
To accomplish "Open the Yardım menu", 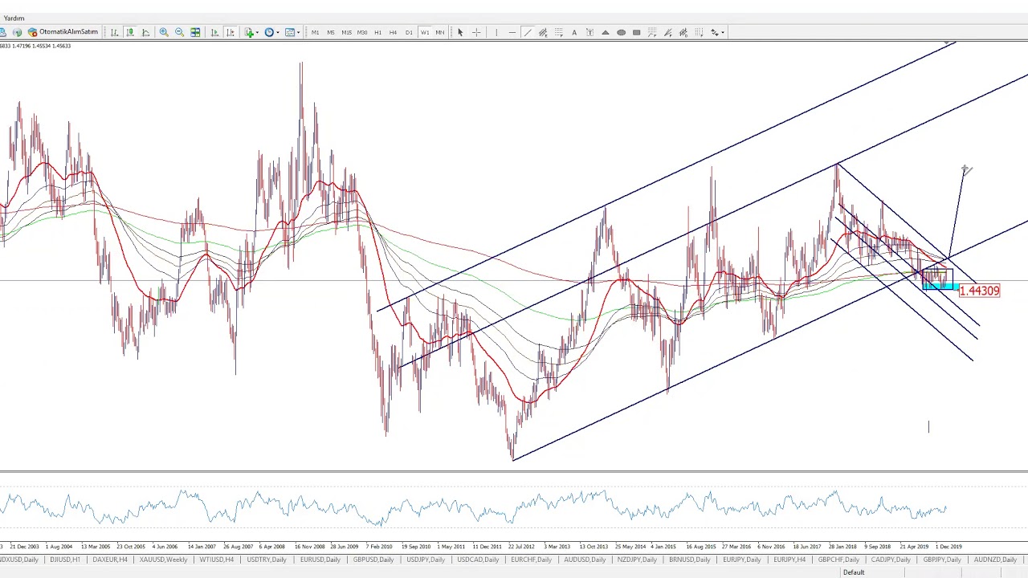I will click(14, 18).
